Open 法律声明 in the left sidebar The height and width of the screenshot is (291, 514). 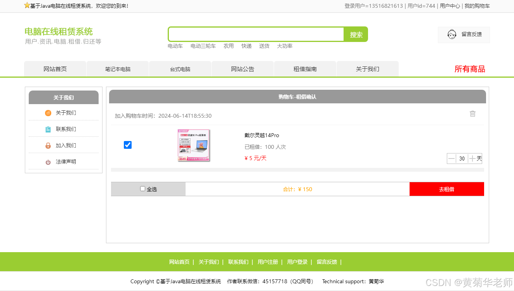click(66, 162)
